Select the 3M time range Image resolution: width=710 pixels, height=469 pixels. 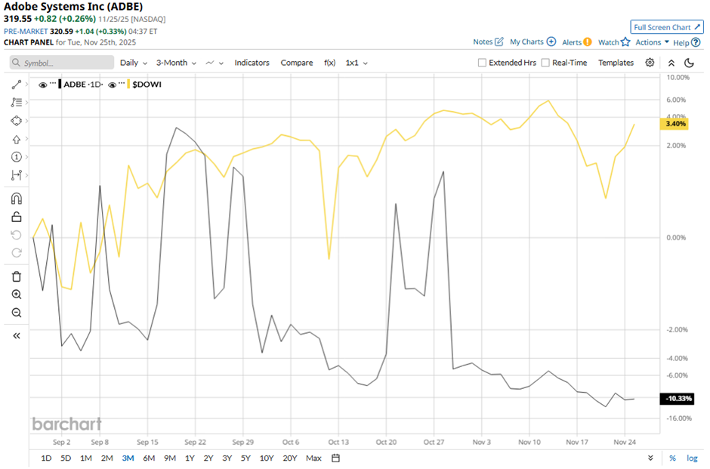click(x=128, y=458)
